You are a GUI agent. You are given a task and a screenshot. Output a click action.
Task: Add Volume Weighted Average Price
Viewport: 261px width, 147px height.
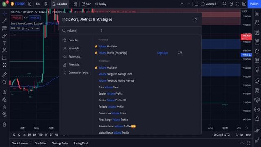pyautogui.click(x=115, y=74)
